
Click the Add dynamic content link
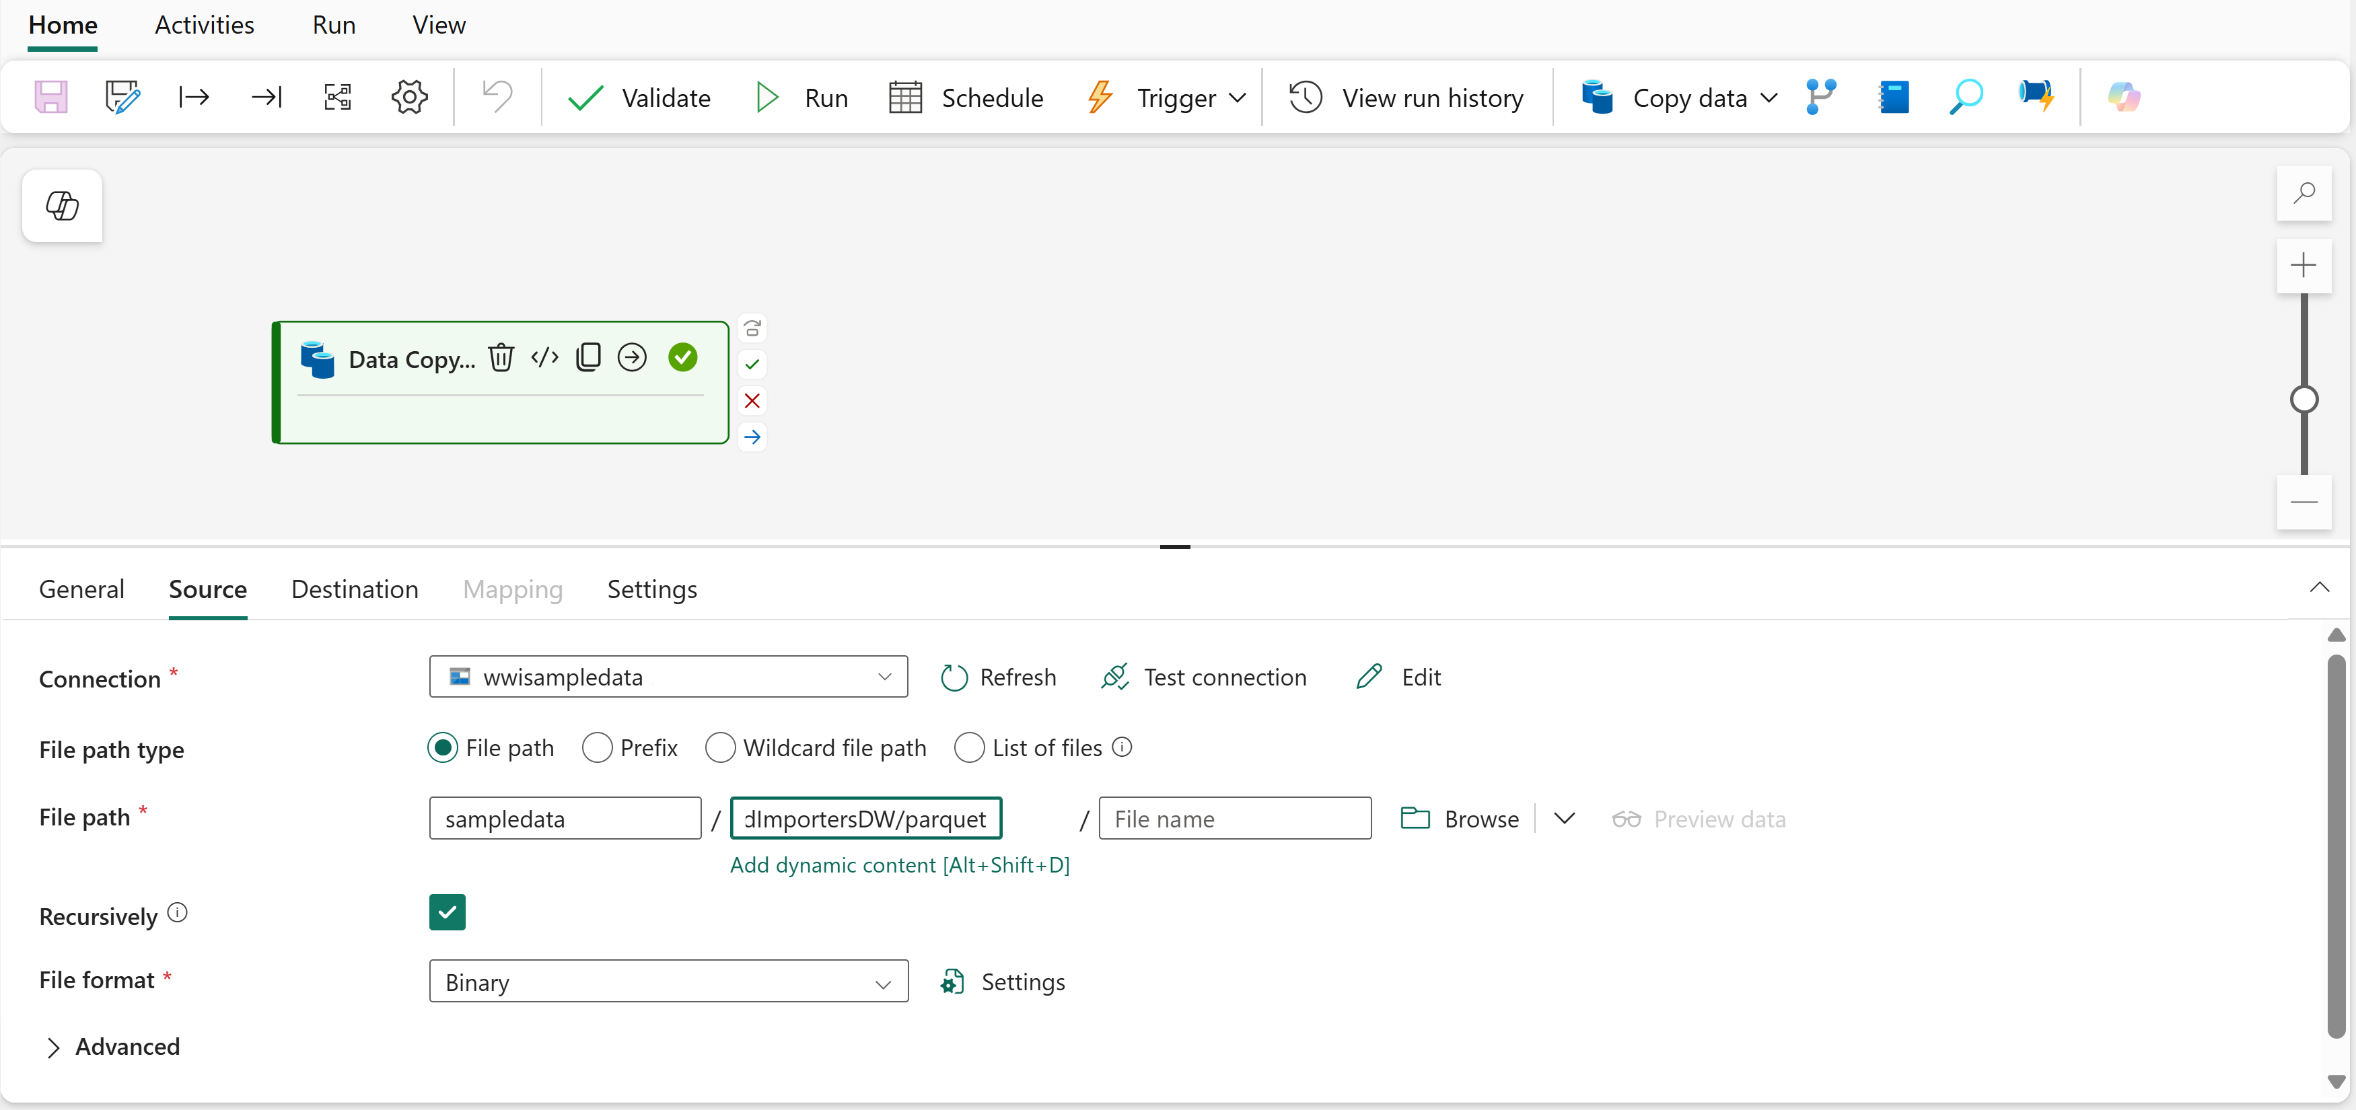(899, 865)
